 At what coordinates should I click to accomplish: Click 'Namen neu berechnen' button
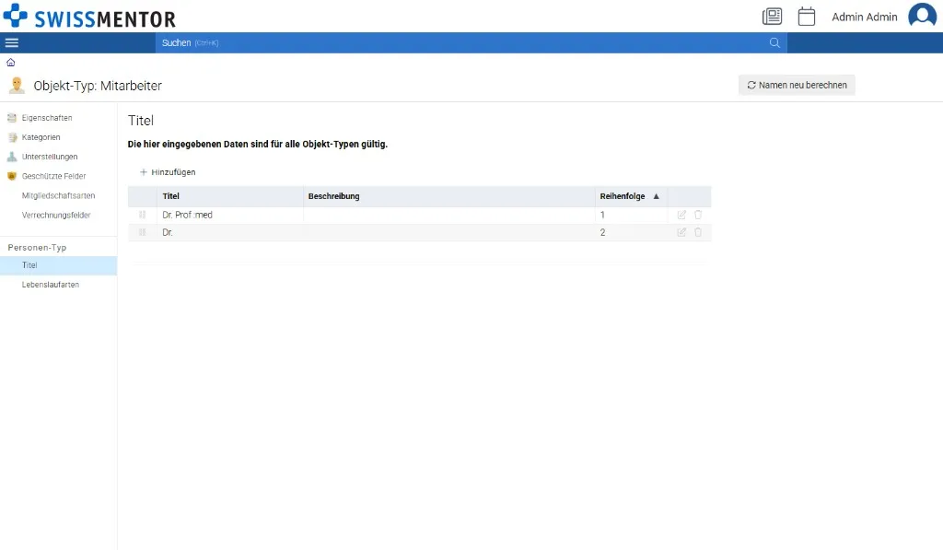click(797, 85)
